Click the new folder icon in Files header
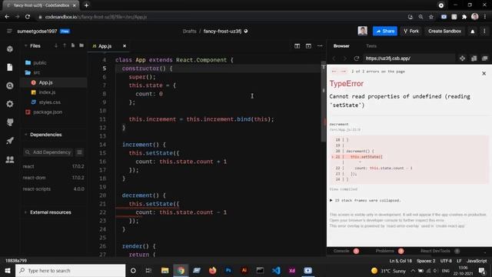This screenshot has height=277, width=492. [81, 45]
